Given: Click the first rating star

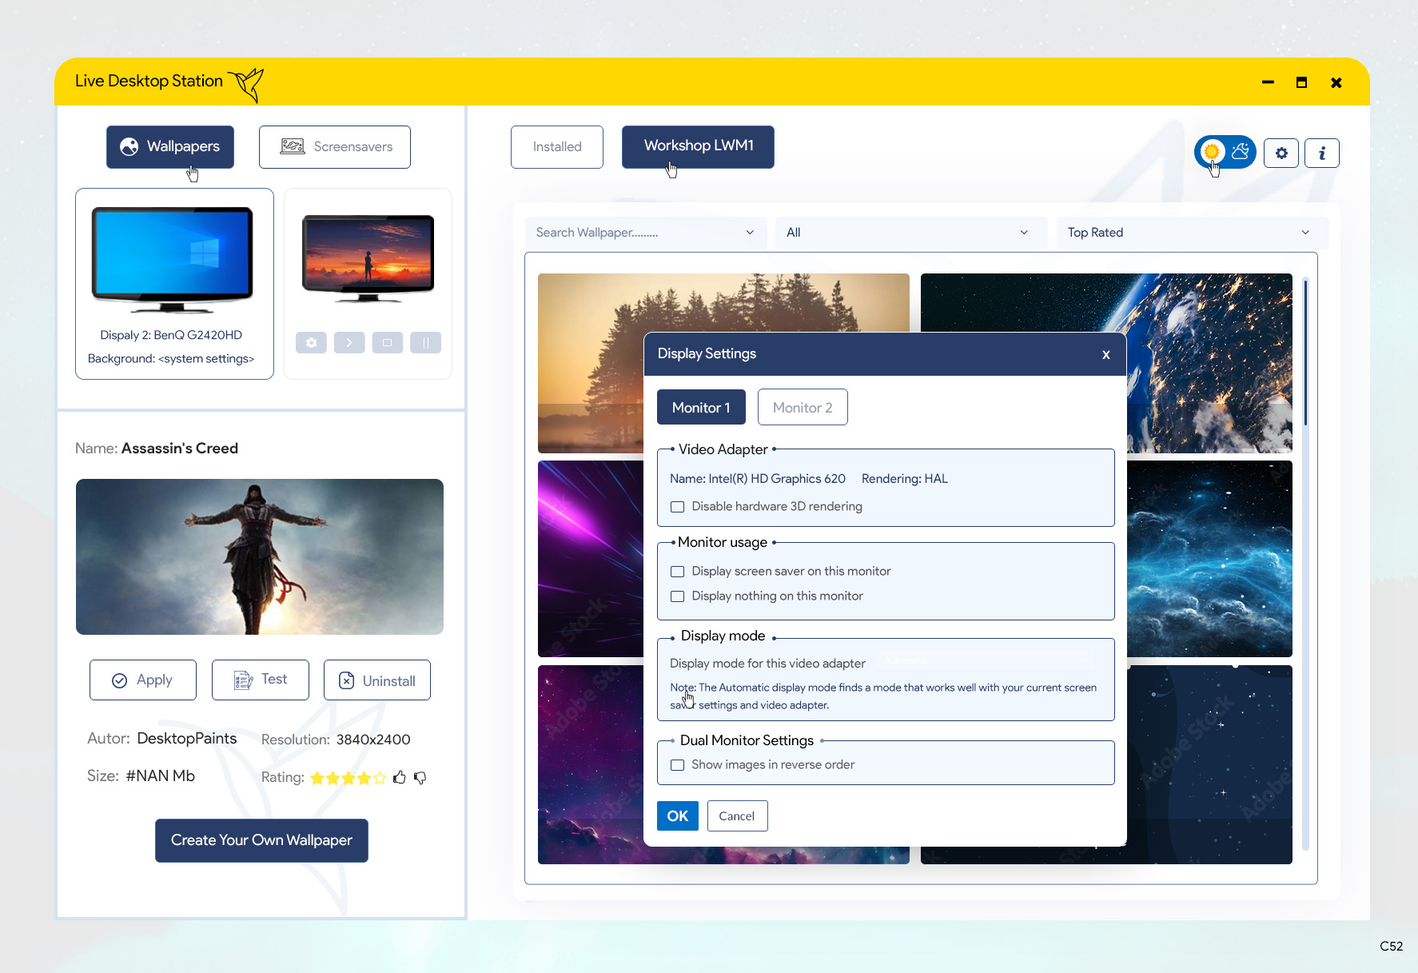Looking at the screenshot, I should click(317, 778).
